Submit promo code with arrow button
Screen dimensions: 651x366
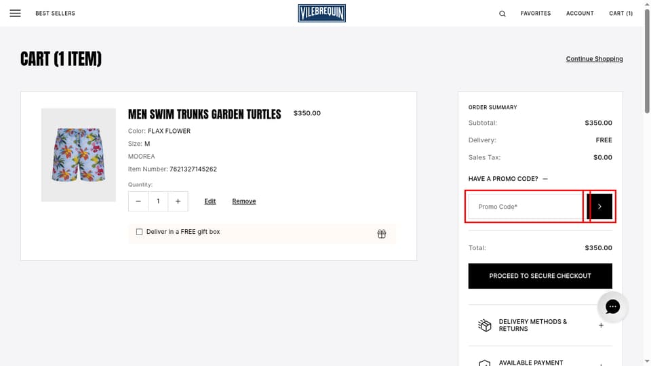(599, 206)
